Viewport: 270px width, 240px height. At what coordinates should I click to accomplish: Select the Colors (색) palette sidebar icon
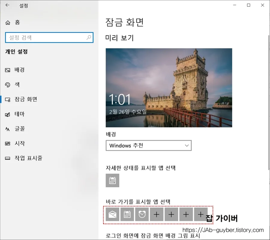point(7,84)
